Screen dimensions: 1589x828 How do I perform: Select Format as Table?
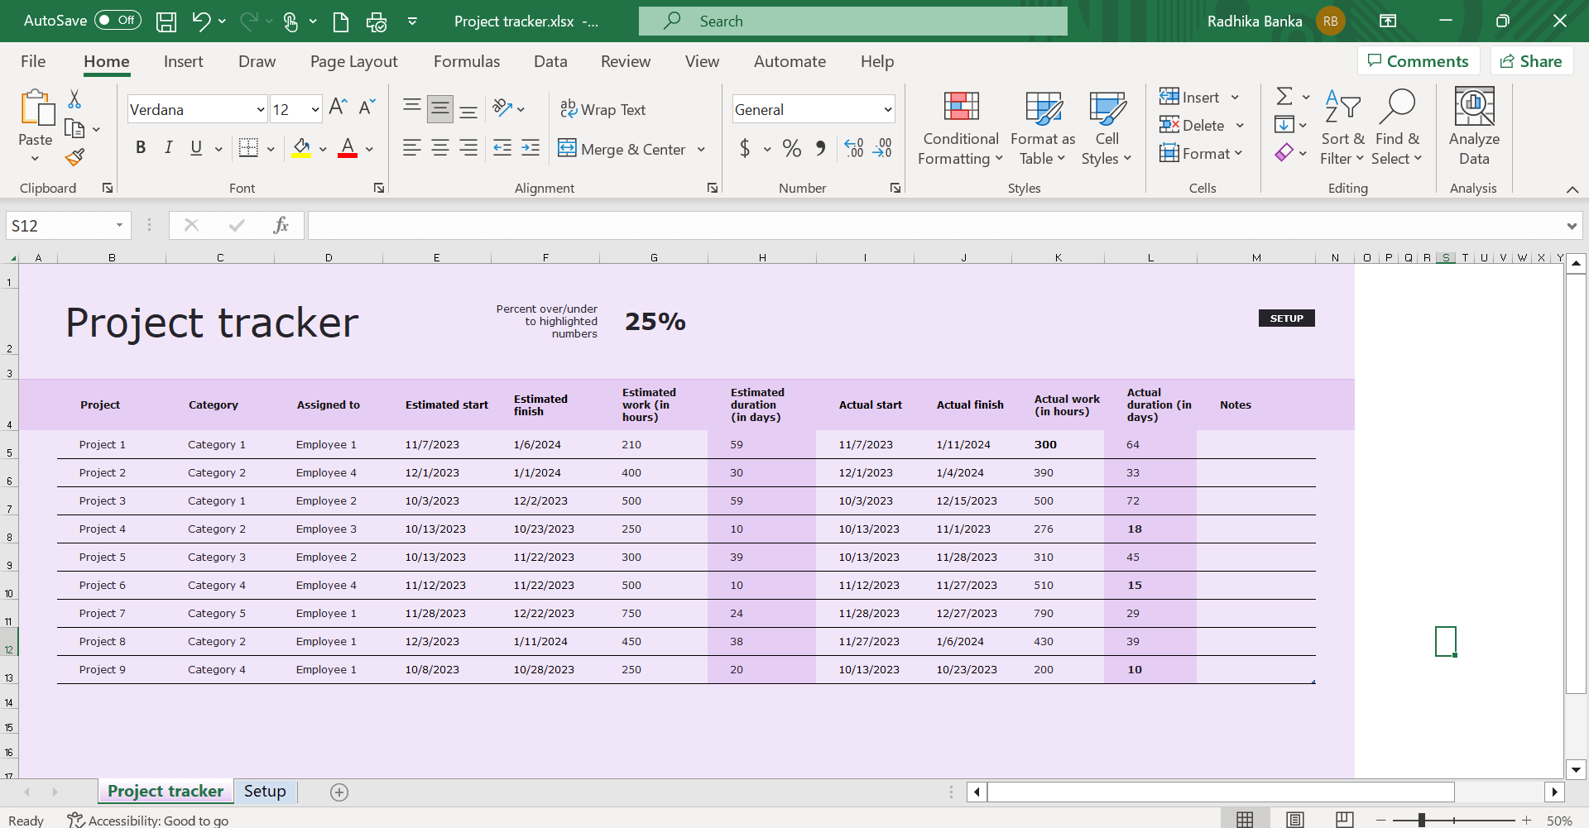(x=1042, y=128)
